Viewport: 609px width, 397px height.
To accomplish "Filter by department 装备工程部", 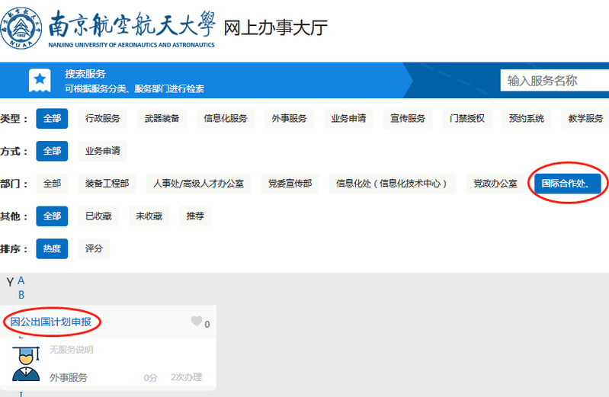I will coord(107,184).
